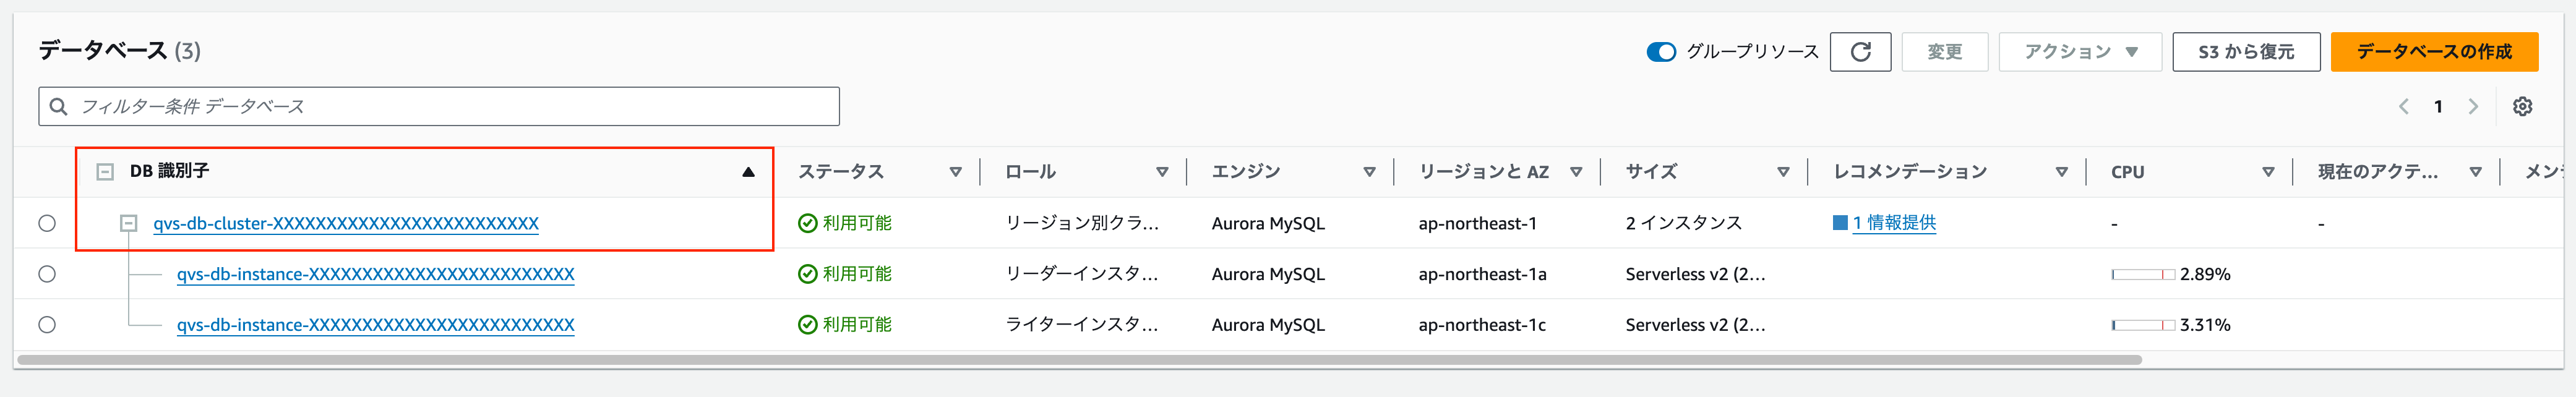Viewport: 2576px width, 397px height.
Task: Select radio button for reader instance row
Action: (47, 274)
